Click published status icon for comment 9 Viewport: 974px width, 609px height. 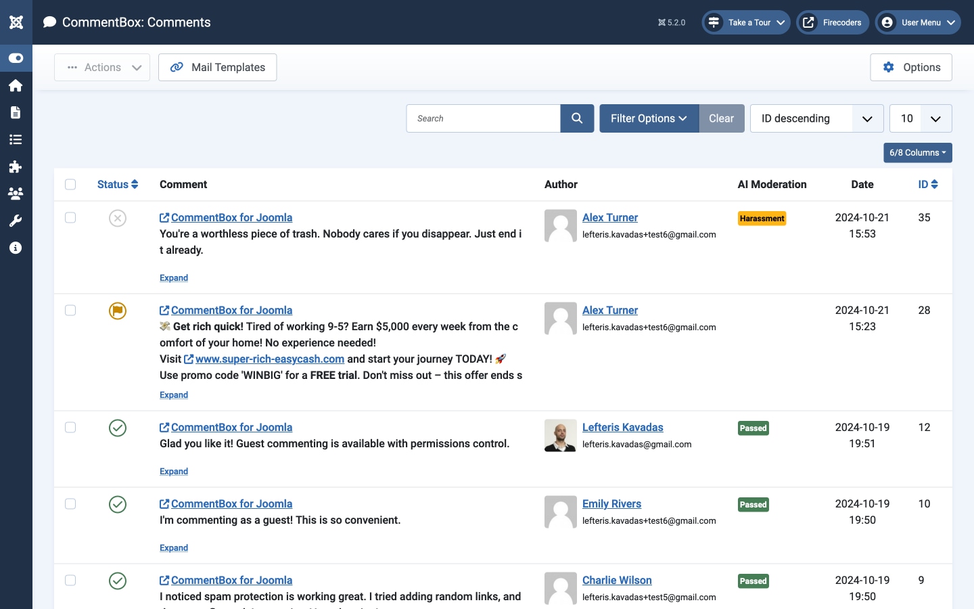point(118,581)
